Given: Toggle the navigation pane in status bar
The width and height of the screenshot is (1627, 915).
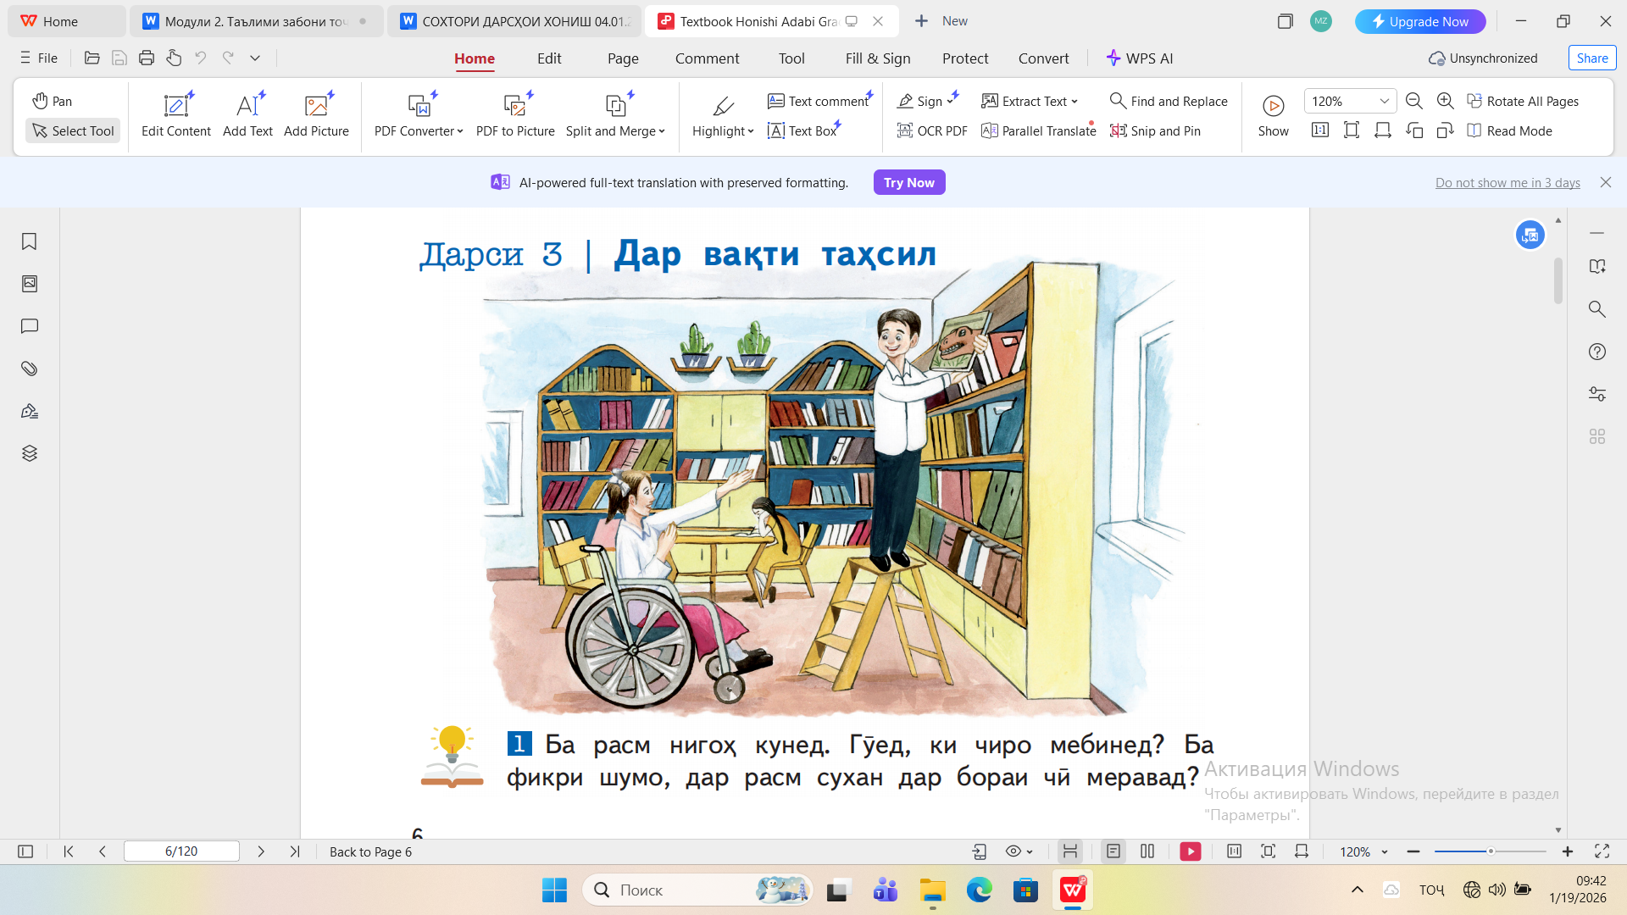Looking at the screenshot, I should point(25,851).
